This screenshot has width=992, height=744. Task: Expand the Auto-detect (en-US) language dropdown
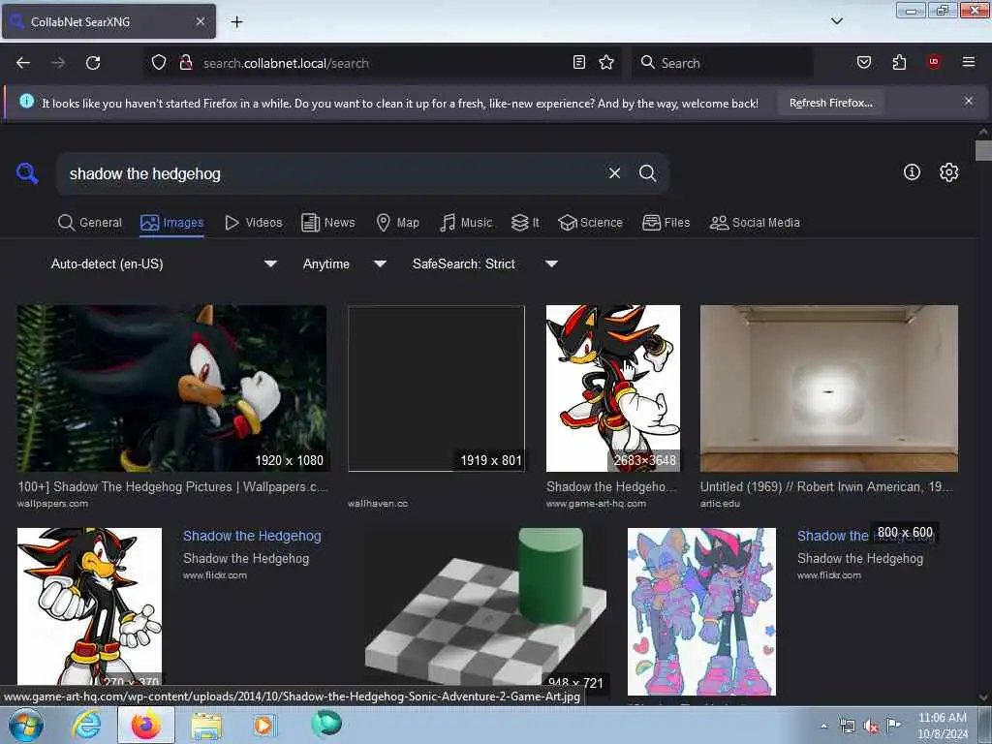tap(164, 263)
